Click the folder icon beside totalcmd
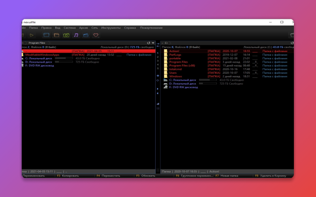 (x=166, y=69)
